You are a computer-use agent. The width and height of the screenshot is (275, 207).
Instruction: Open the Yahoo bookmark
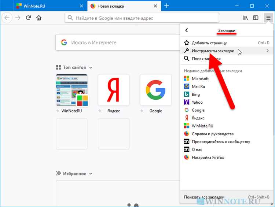point(227,102)
